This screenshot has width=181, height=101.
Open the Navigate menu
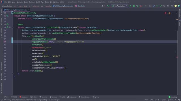20,2
